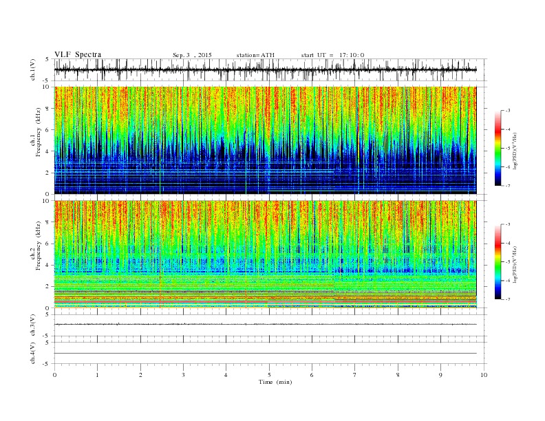The height and width of the screenshot is (421, 545).
Task: Click the "start UT = 17:10:0" text
Action: pos(332,55)
